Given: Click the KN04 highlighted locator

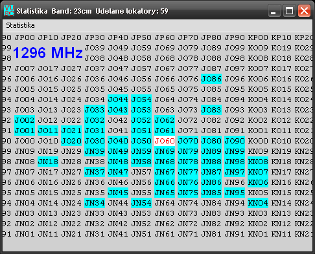Looking at the screenshot, I should click(x=258, y=203).
